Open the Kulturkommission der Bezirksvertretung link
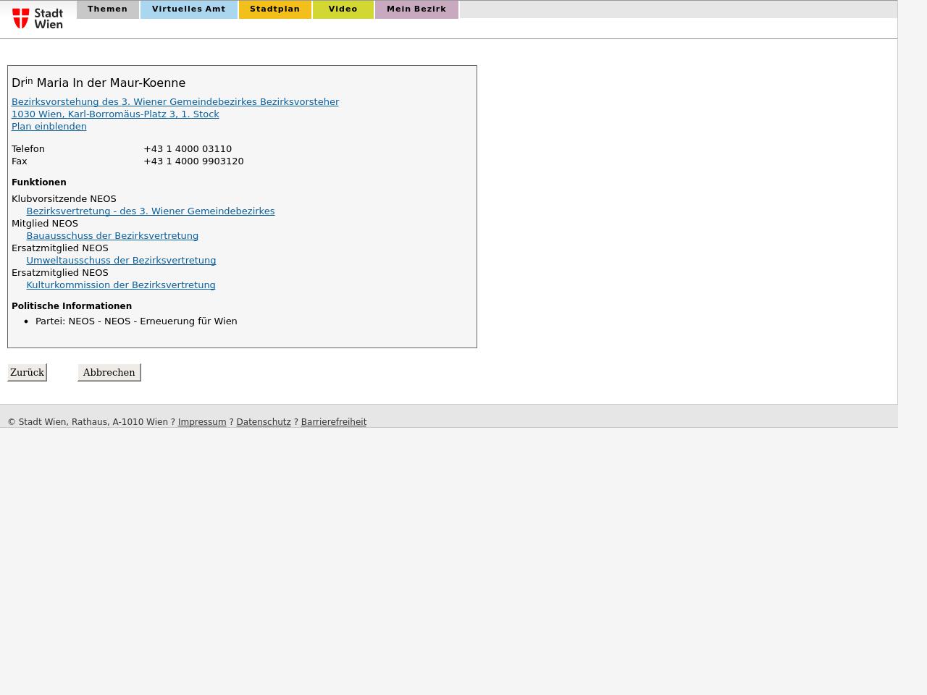 (x=121, y=285)
